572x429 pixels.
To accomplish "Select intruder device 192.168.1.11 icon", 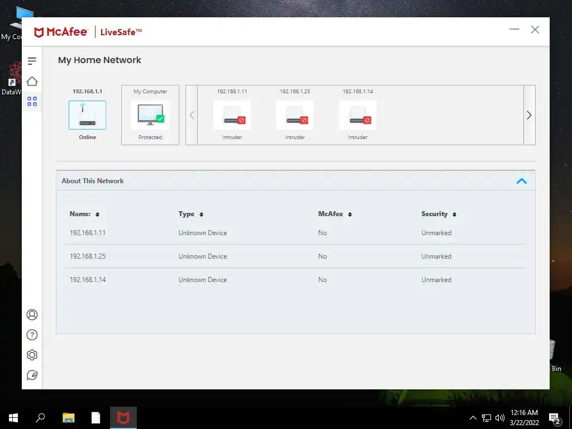I will pos(232,115).
